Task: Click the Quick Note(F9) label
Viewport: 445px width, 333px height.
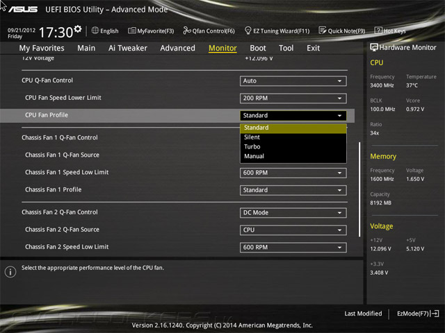Action: tap(346, 31)
